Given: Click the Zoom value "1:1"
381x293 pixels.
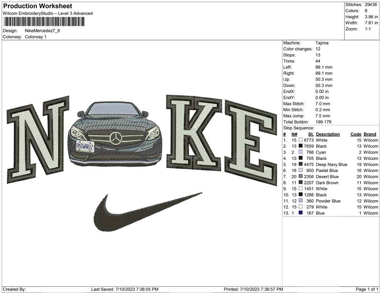Looking at the screenshot, I should (x=368, y=29).
